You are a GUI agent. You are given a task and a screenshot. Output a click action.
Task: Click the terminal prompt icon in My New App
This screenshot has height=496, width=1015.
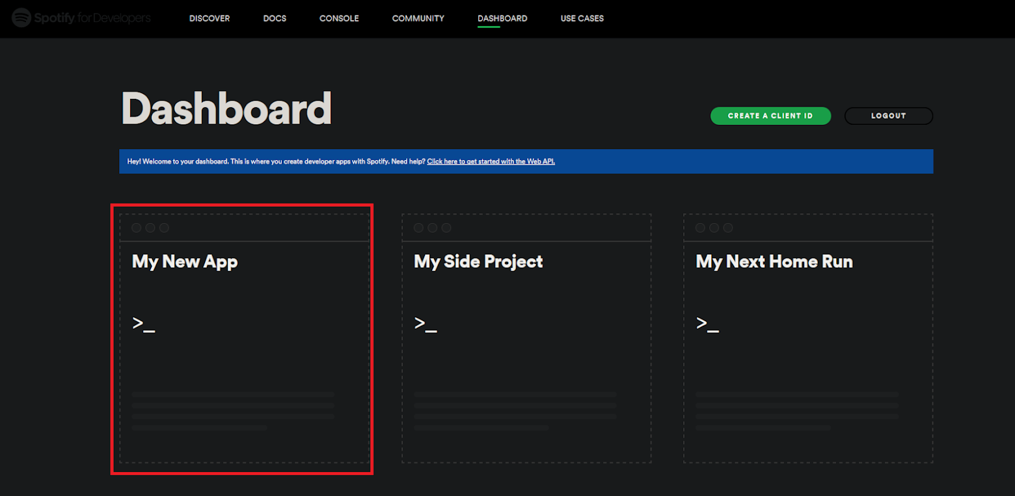pyautogui.click(x=144, y=323)
